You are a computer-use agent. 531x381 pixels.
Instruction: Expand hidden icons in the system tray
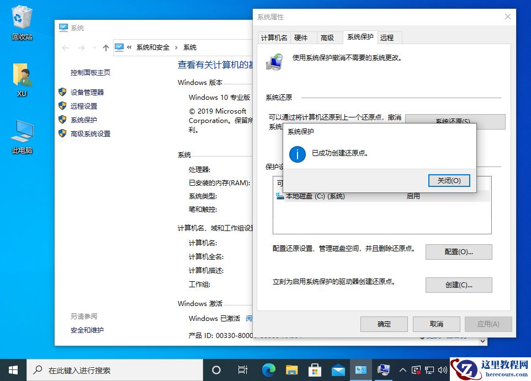pyautogui.click(x=403, y=370)
